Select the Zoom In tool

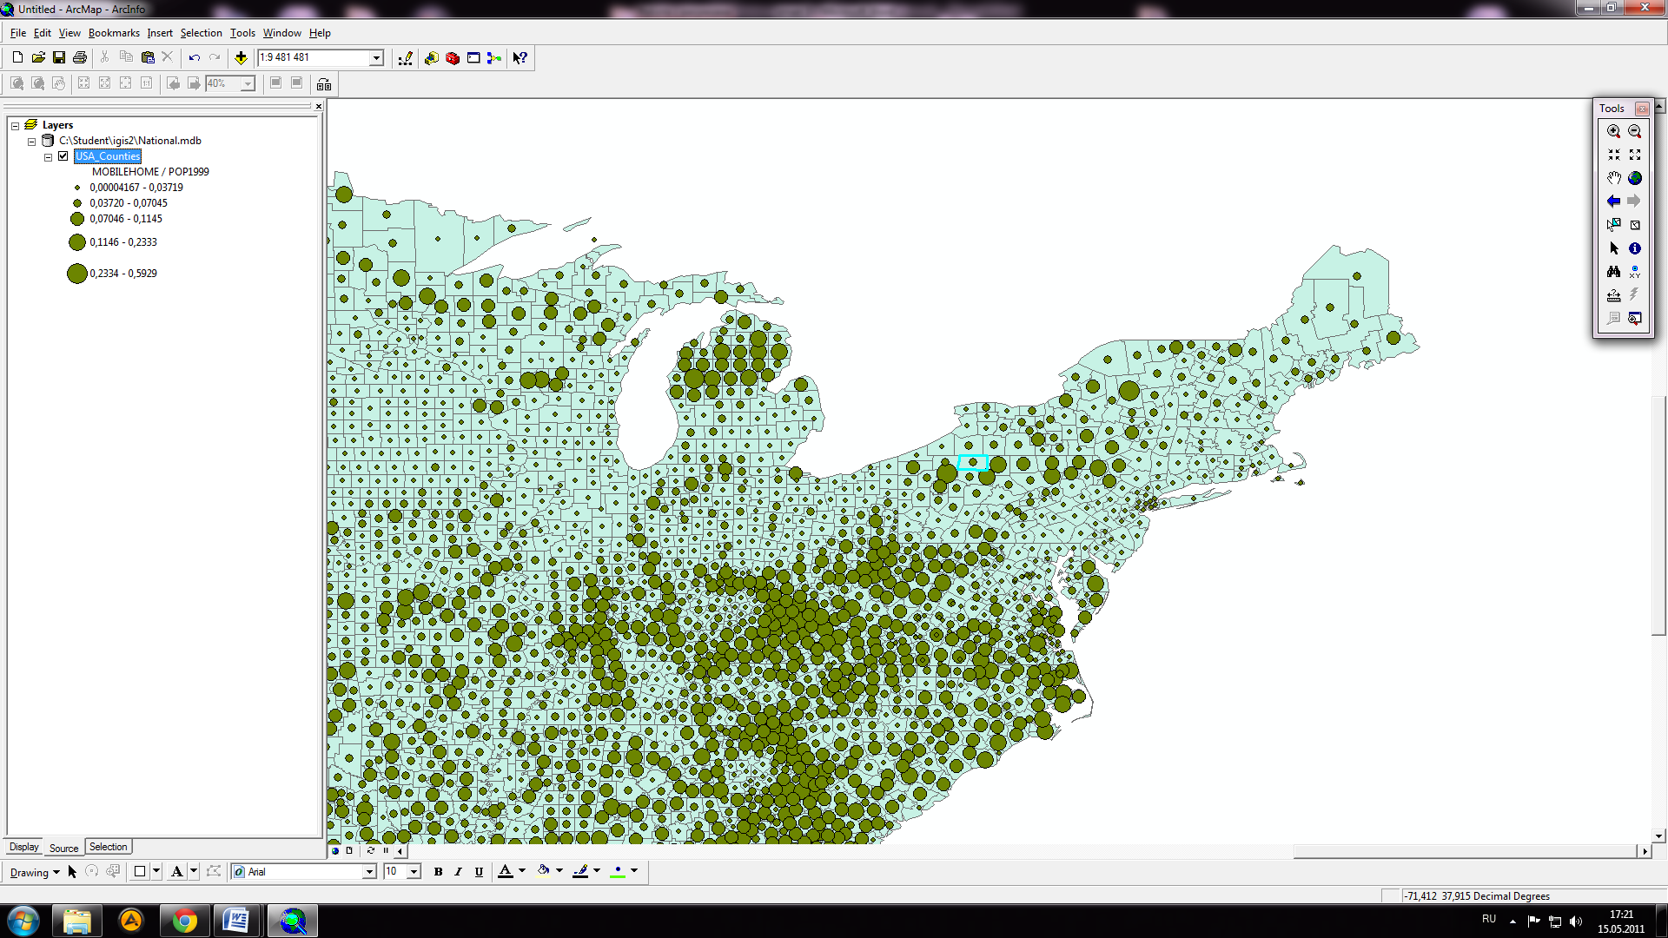click(1613, 131)
